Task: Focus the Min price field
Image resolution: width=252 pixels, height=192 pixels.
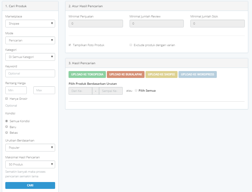Action: point(16,90)
